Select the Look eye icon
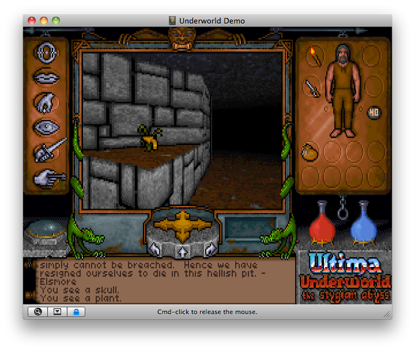 click(46, 127)
